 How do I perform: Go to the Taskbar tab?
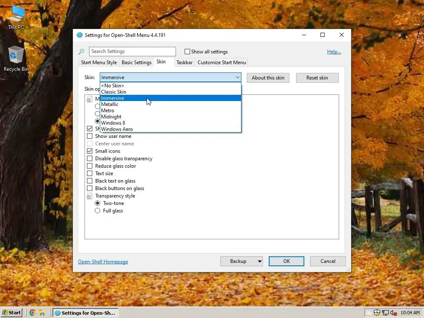pos(184,63)
